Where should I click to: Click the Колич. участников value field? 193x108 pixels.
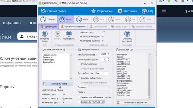pos(103,54)
